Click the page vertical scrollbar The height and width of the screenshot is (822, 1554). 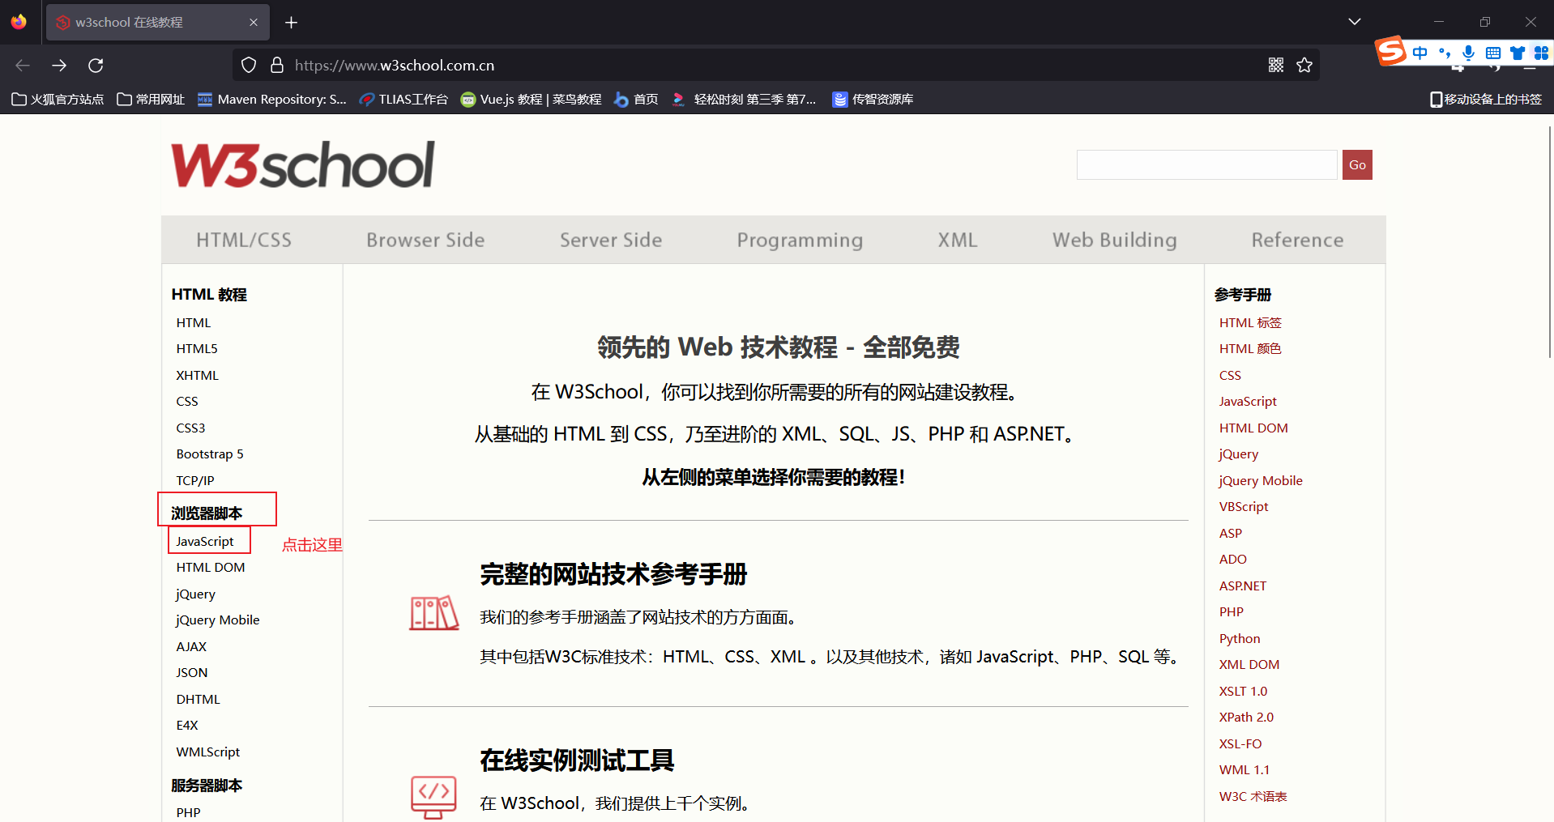point(1550,241)
